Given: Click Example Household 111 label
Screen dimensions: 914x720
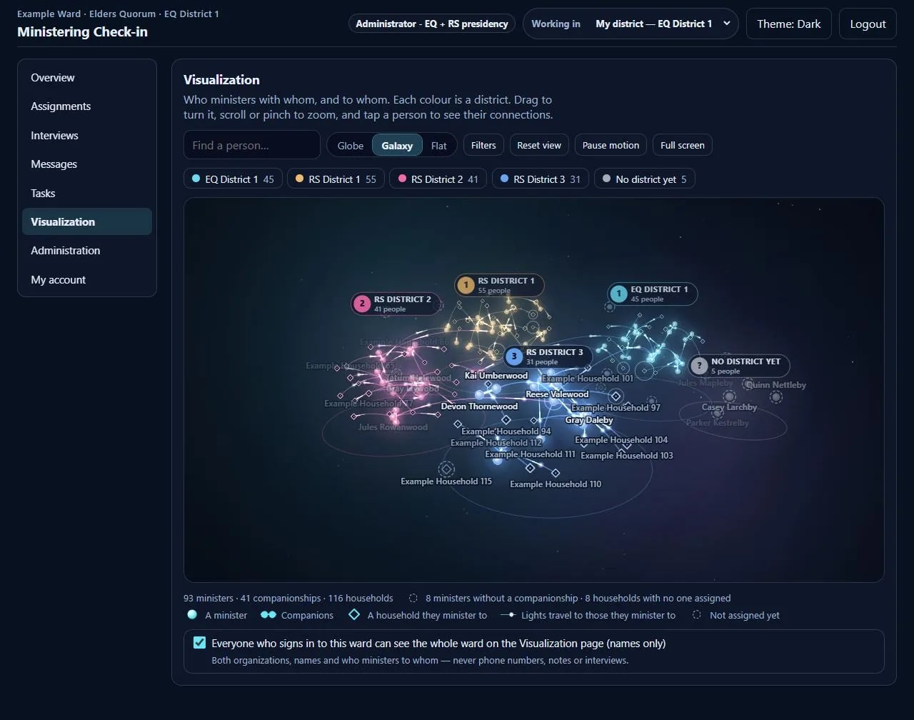Looking at the screenshot, I should 530,454.
